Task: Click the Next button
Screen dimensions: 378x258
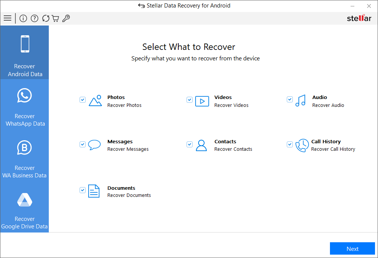Action: click(352, 248)
